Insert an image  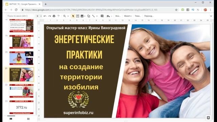click(82, 16)
